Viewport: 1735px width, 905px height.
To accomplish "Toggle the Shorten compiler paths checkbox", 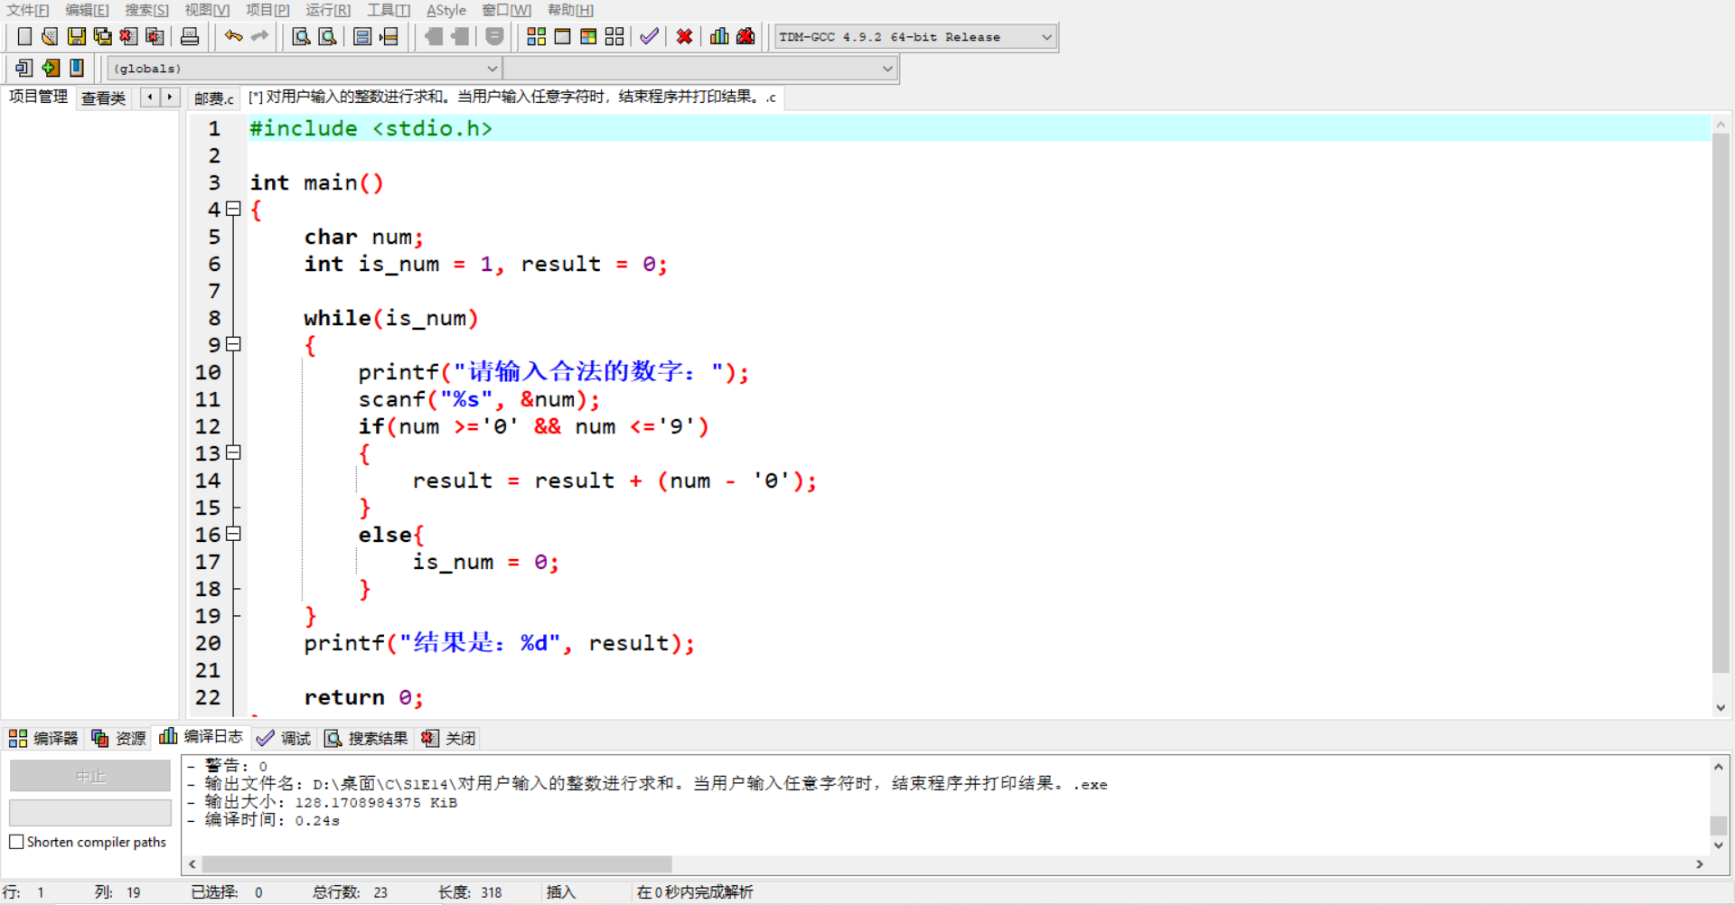I will 16,842.
